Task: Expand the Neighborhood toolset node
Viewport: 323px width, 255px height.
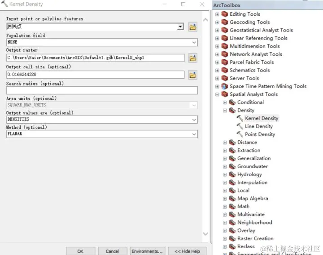Action: click(225, 223)
